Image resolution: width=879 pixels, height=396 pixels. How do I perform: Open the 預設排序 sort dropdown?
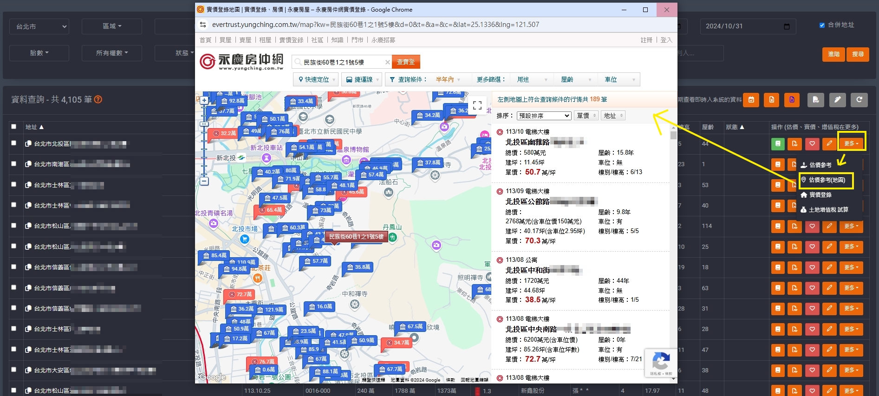544,116
